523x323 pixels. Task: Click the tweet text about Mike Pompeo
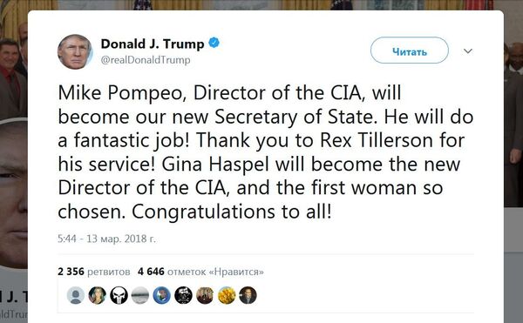click(266, 152)
